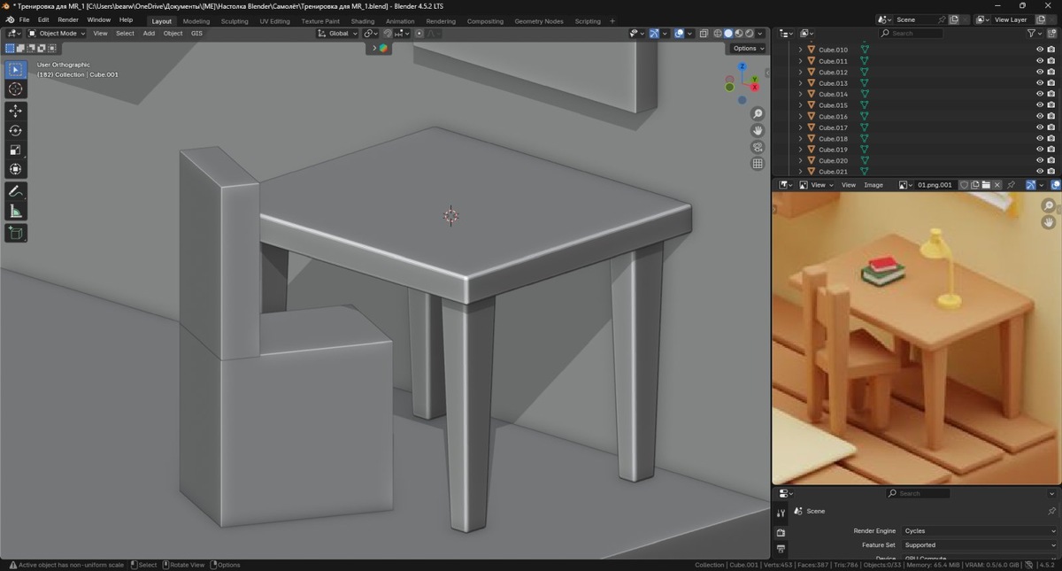Pick the Measure tool
Viewport: 1062px width, 571px height.
point(16,211)
